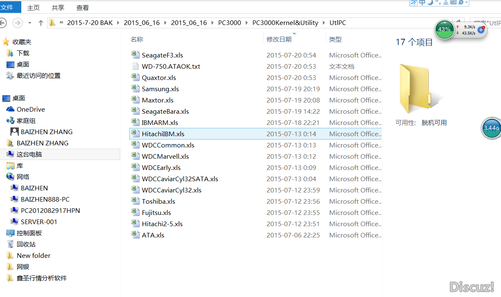Click the Excel icon beside Quaxtor.xls
The image size is (501, 297).
(x=135, y=77)
